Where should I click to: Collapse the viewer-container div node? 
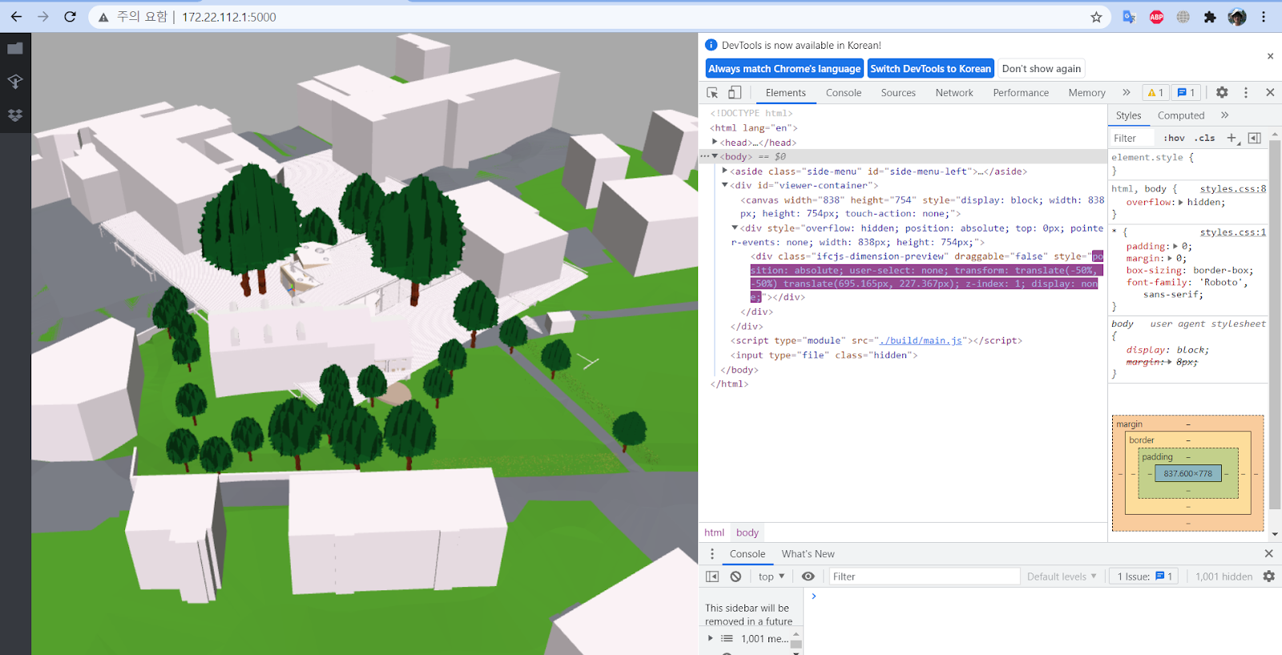point(725,185)
